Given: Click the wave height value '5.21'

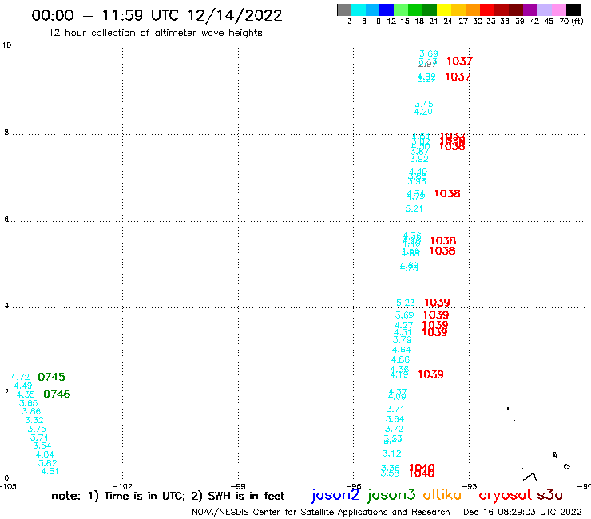Looking at the screenshot, I should tap(414, 208).
